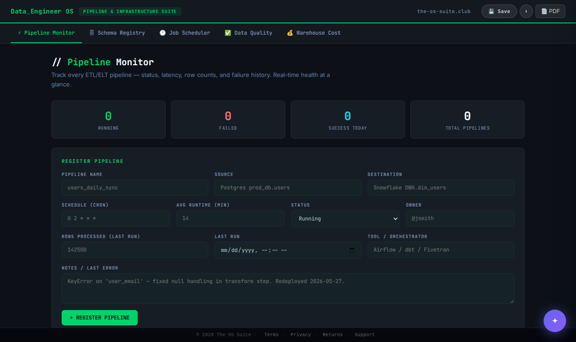Click the Register Pipeline section heading
Viewport: 576px width, 342px height.
coord(93,161)
